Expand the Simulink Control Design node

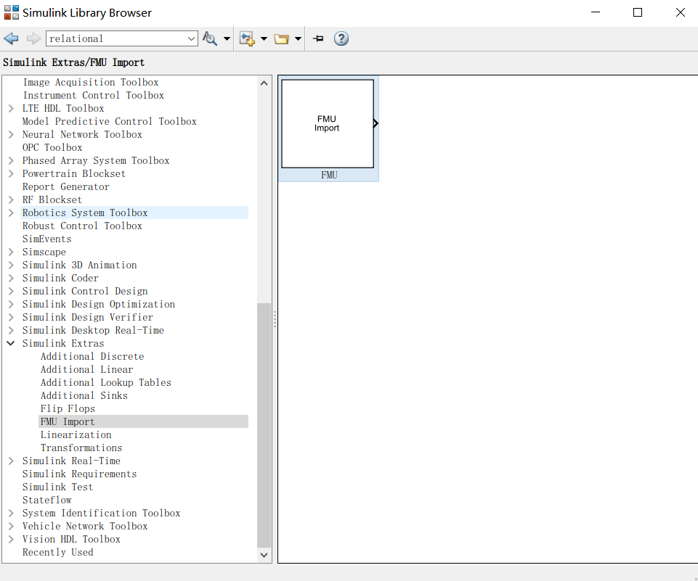pyautogui.click(x=11, y=291)
